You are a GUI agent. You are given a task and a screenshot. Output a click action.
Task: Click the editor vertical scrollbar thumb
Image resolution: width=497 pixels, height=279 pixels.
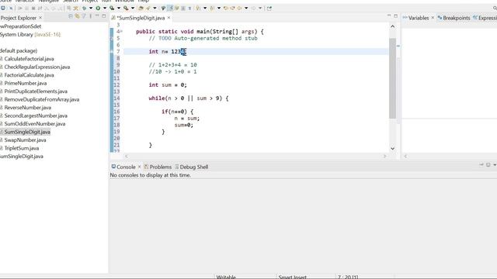pos(393,78)
